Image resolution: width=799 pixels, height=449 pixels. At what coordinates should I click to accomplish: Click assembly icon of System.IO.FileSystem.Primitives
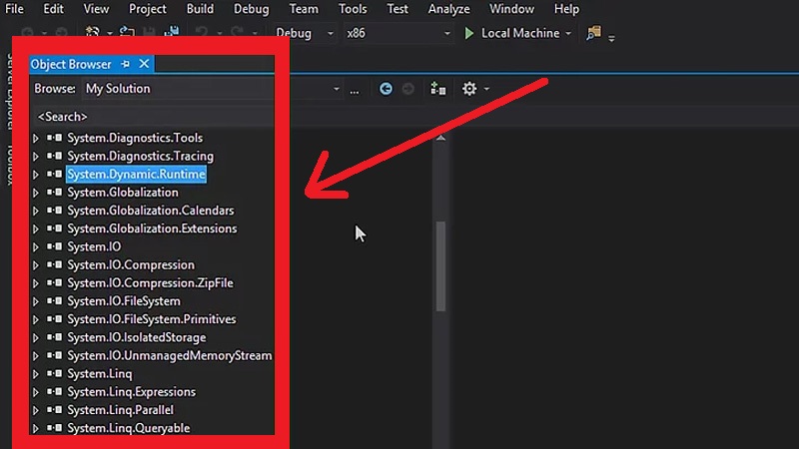point(55,319)
